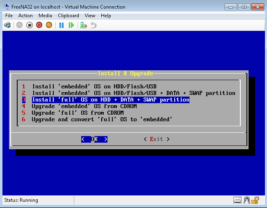This screenshot has width=267, height=208.
Task: Click the orange Save state icon
Action: 49,25
